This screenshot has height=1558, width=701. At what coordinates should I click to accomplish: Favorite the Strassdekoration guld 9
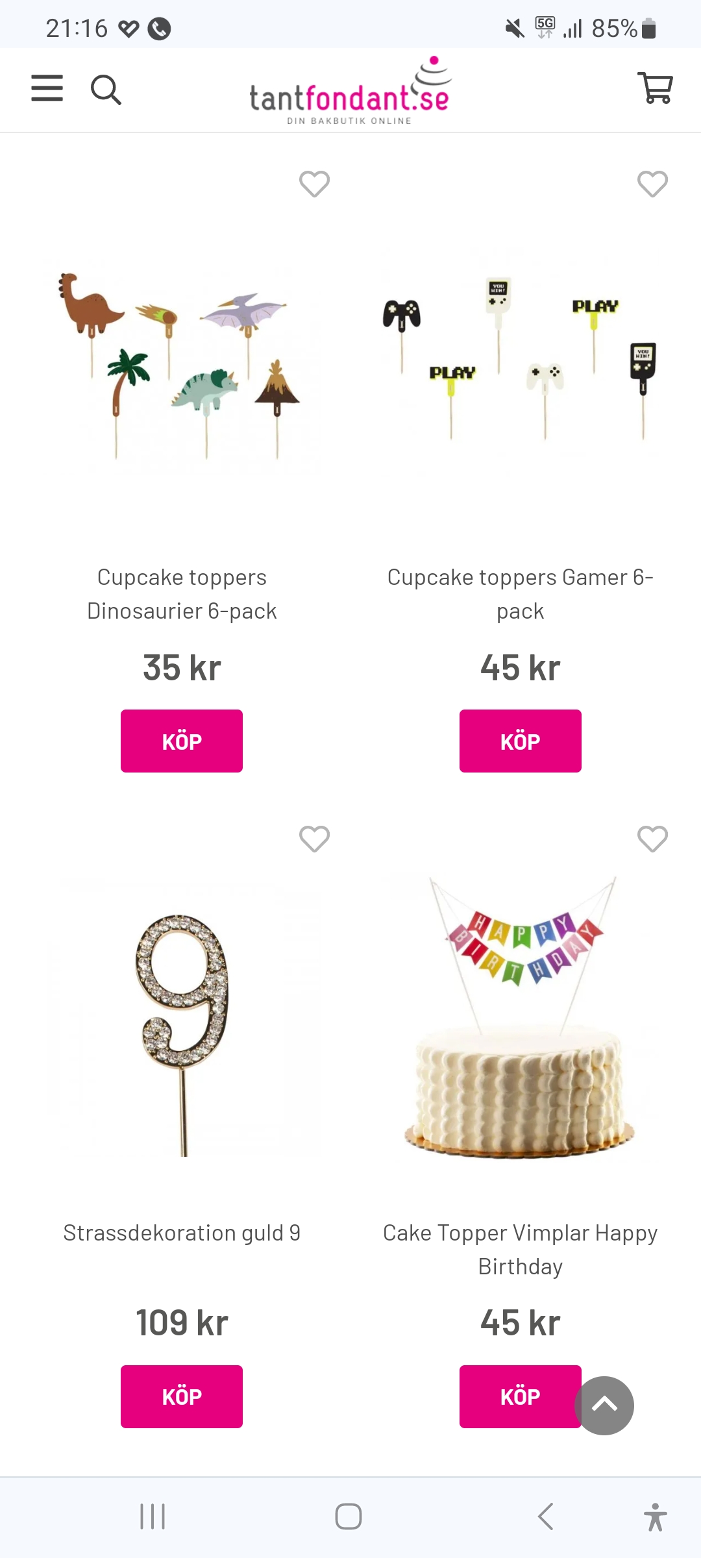(x=315, y=839)
